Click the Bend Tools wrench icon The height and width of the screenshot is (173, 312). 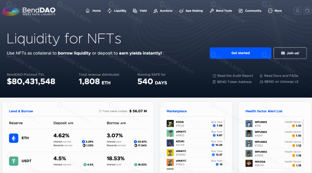[x=212, y=11]
